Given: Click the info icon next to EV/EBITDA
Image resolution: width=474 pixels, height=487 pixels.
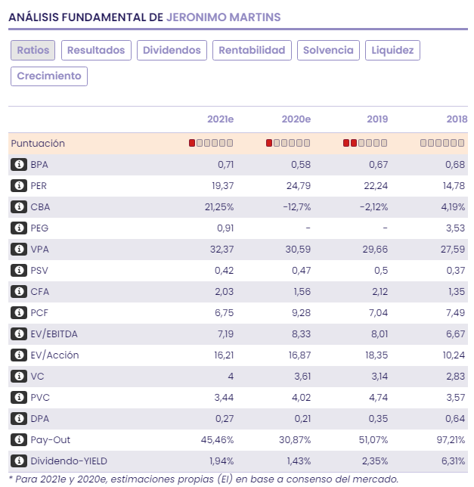Looking at the screenshot, I should 19,334.
